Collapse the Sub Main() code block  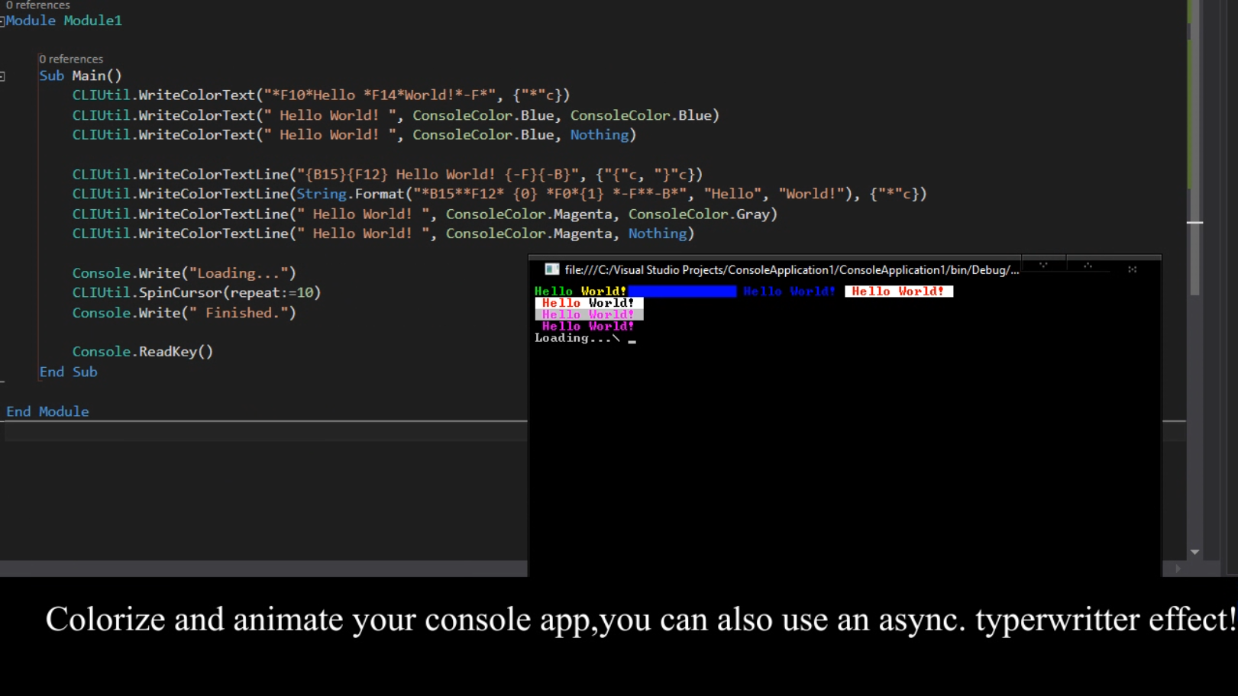(x=4, y=76)
